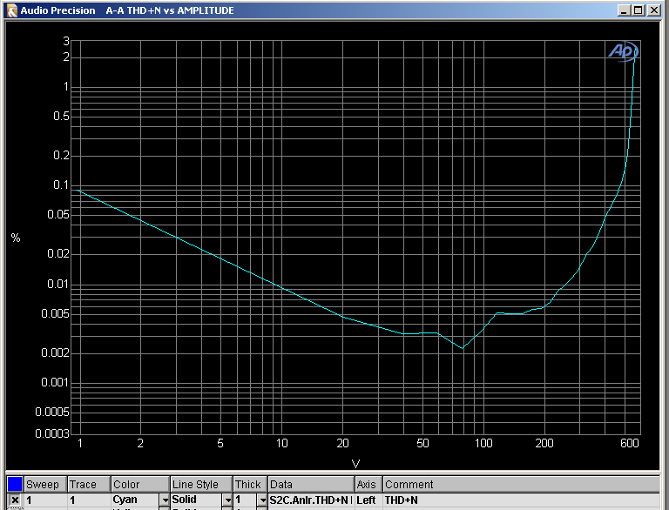Click the V label on the X axis
The image size is (669, 510).
pyautogui.click(x=355, y=462)
